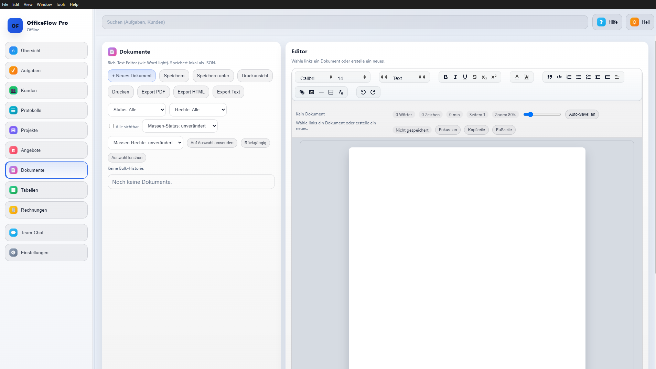Insert a page break
This screenshot has width=656, height=369.
coord(331,92)
